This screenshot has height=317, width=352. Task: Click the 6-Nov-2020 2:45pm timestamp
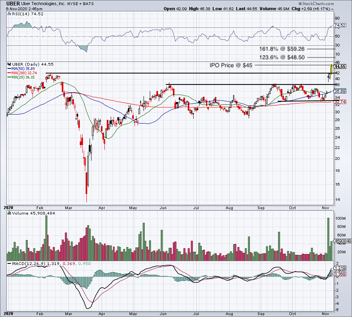coord(24,9)
